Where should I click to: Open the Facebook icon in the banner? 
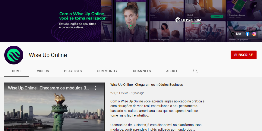(x=247, y=34)
